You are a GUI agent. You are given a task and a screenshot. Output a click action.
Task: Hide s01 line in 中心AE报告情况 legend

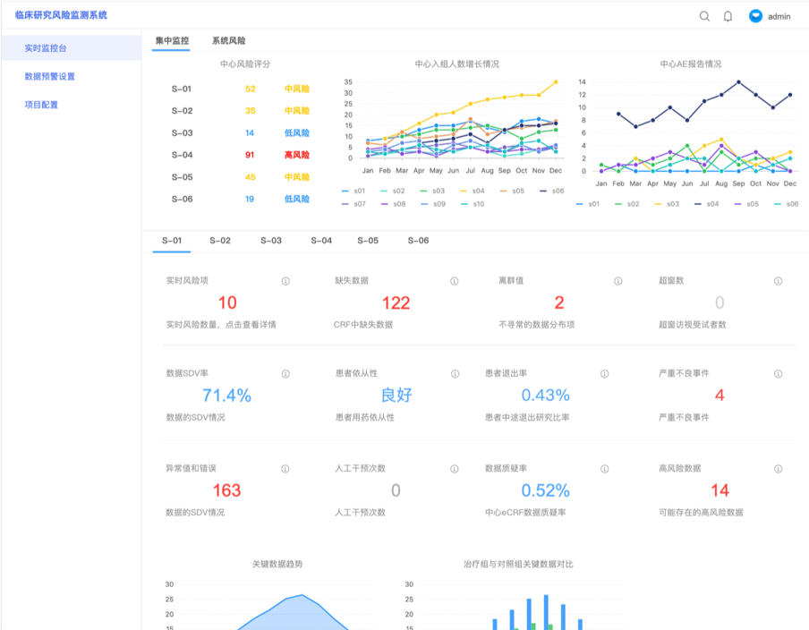click(588, 204)
